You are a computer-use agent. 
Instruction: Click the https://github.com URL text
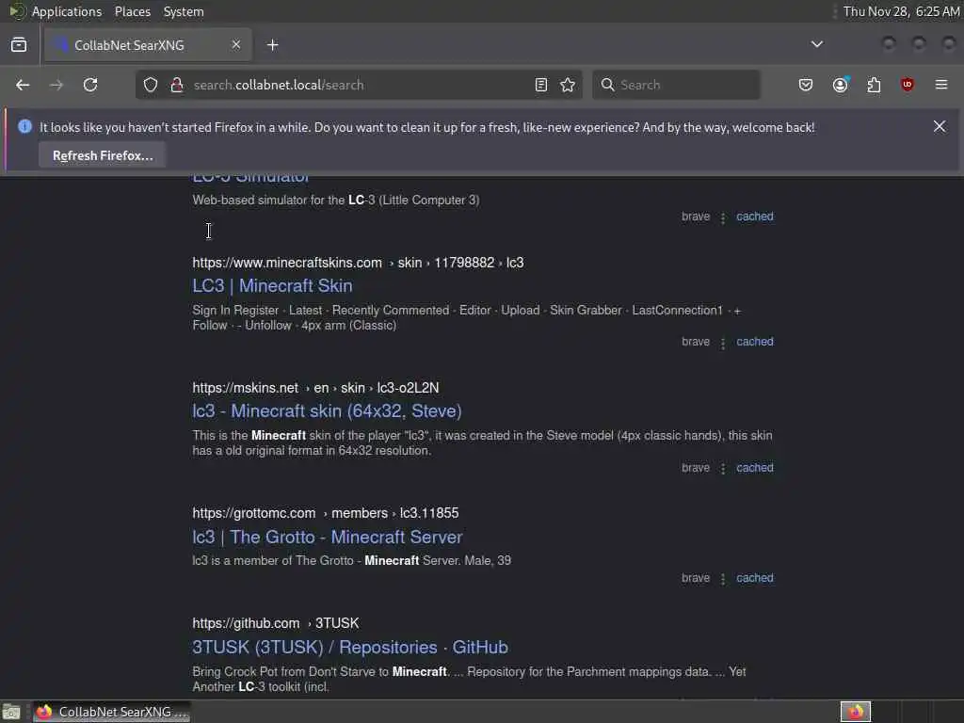(x=246, y=623)
